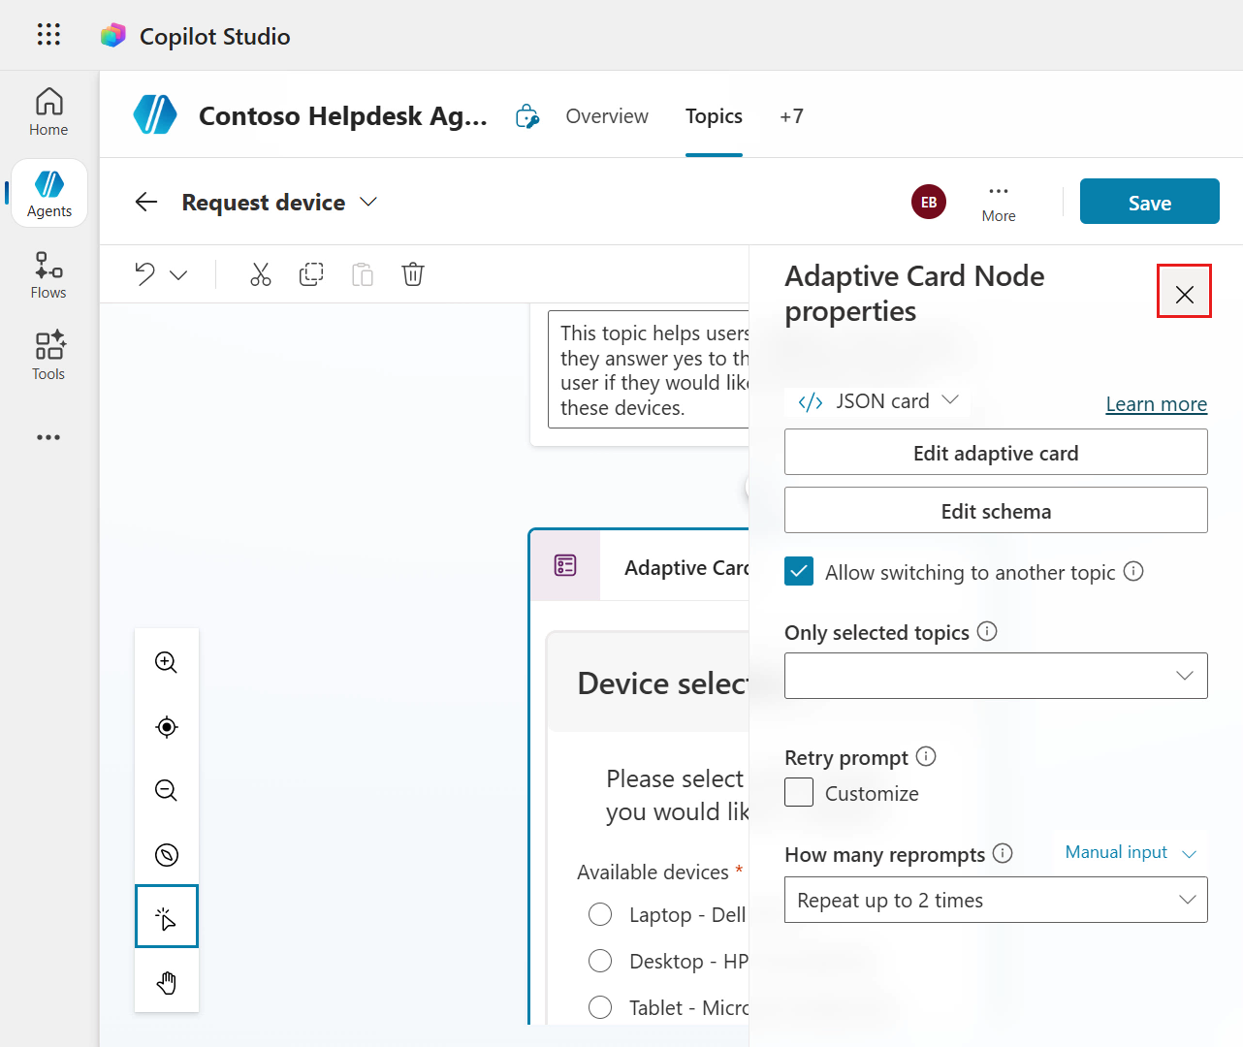The image size is (1243, 1047).
Task: Click the Edit adaptive card button
Action: (996, 452)
